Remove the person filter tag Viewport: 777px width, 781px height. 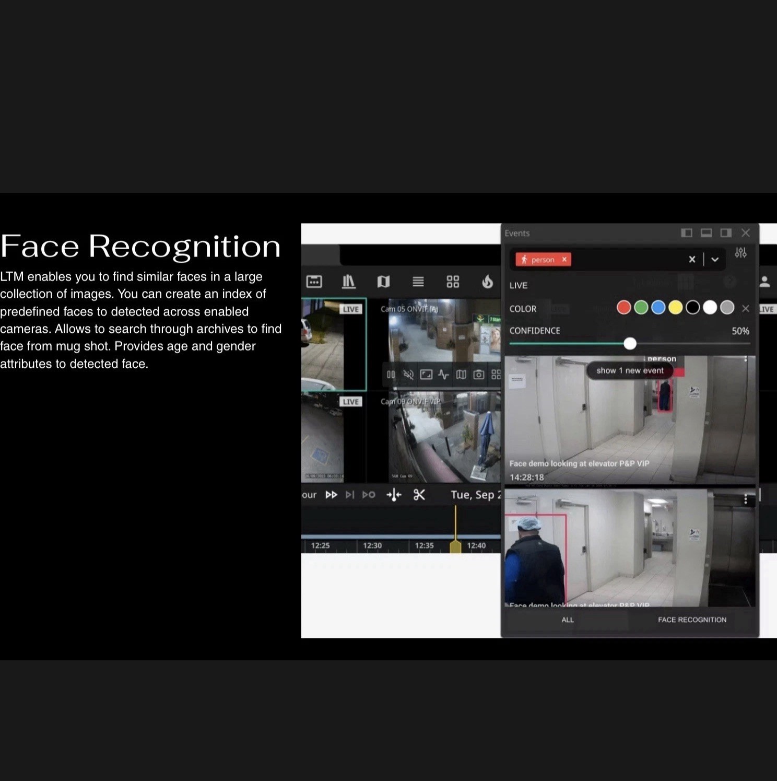(564, 260)
